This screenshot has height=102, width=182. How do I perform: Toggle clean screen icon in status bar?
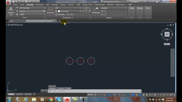[x=171, y=95]
